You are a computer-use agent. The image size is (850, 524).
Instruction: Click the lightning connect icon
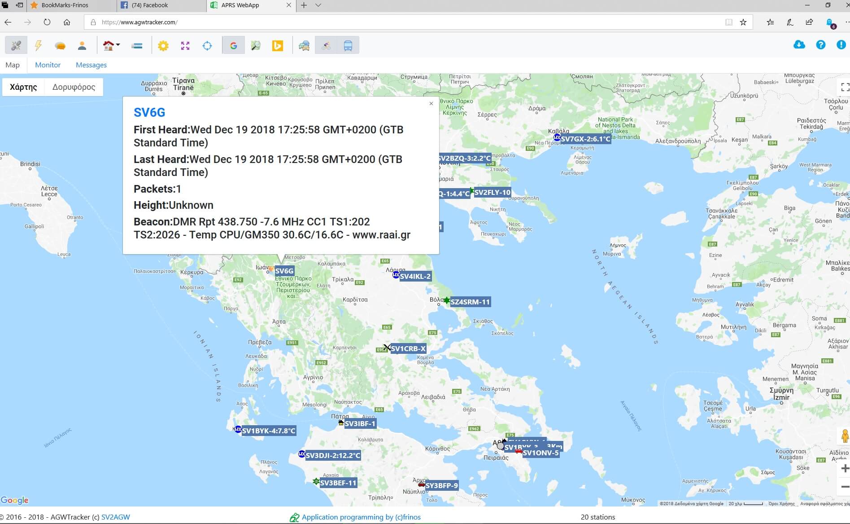[38, 45]
